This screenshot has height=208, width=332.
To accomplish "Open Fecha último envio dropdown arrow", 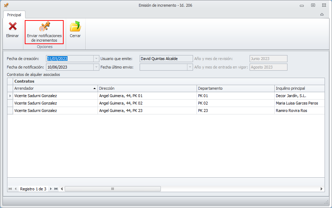I will coord(190,67).
